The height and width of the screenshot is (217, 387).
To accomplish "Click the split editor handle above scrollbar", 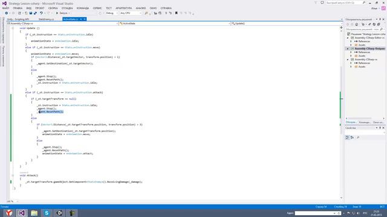I will pyautogui.click(x=341, y=27).
